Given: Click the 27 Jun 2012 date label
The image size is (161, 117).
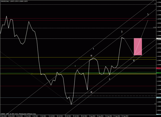Looking at the screenshot, I should coord(27,116).
